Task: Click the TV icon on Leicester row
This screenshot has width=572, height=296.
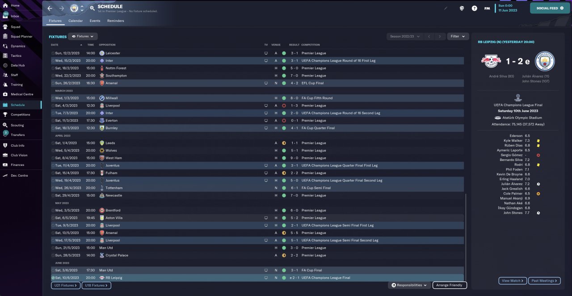Action: point(266,53)
